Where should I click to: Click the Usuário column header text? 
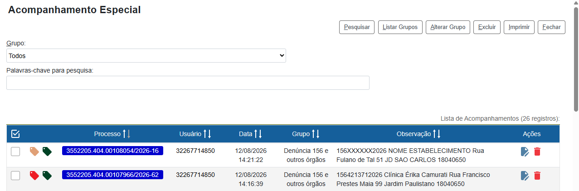pos(190,134)
